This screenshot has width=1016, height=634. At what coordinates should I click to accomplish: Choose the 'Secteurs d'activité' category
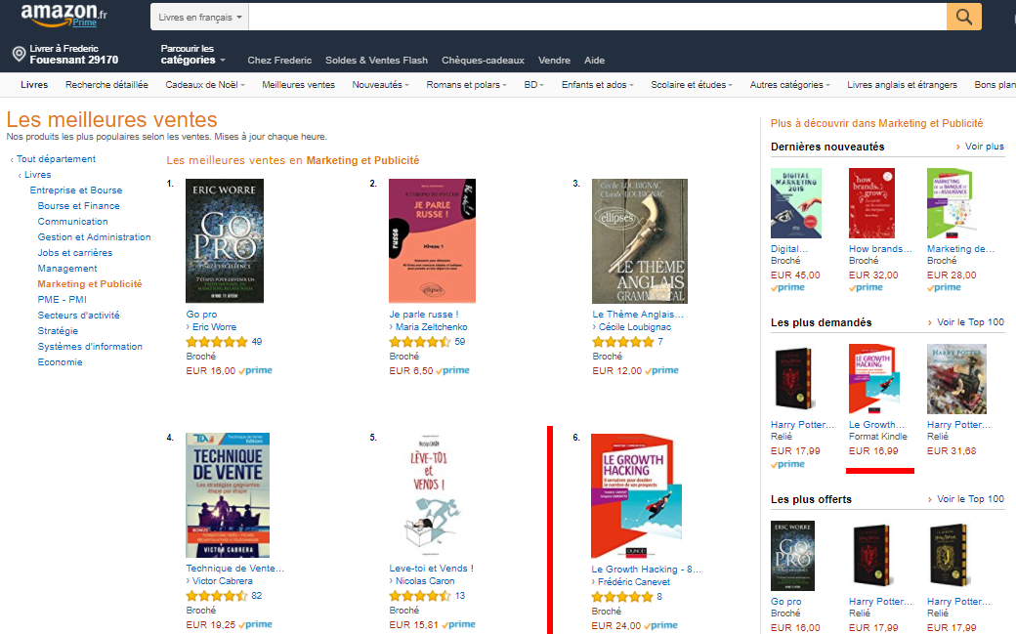point(78,315)
